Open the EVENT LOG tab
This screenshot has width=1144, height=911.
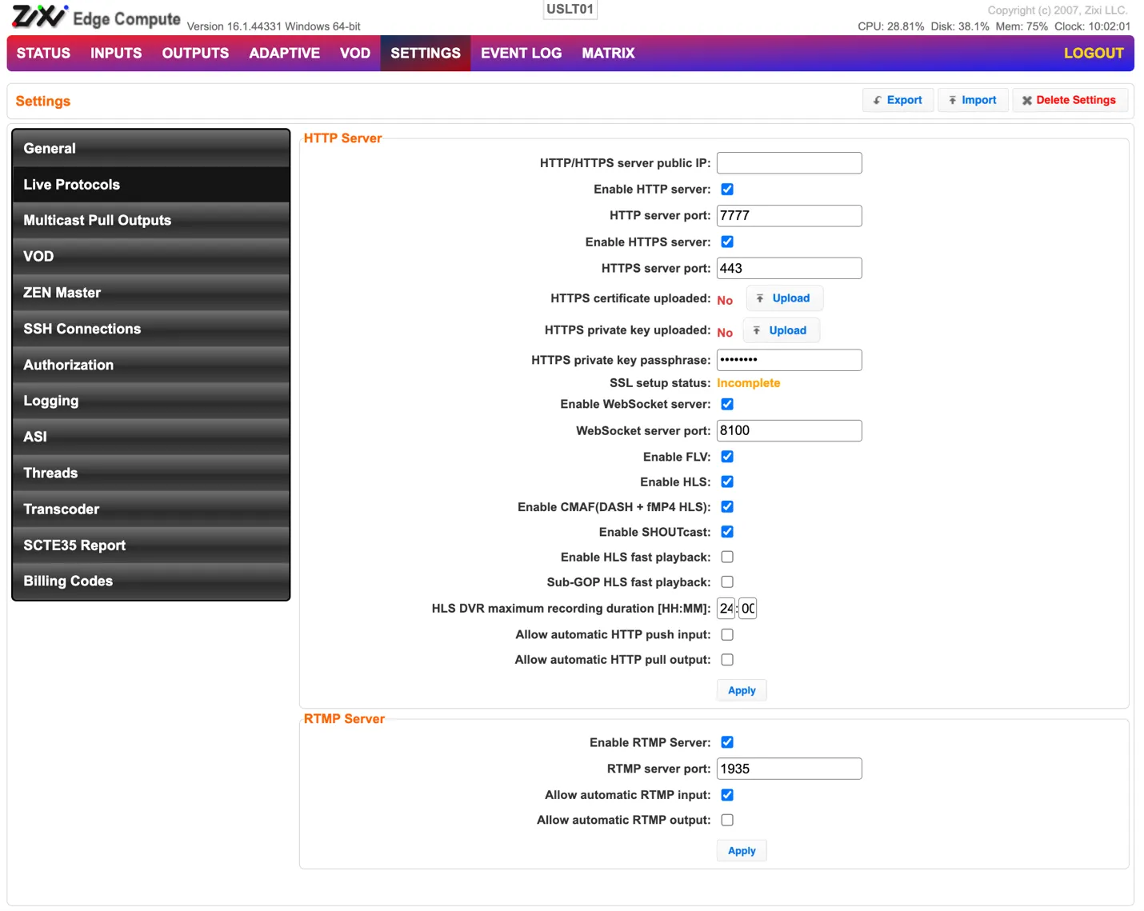(521, 53)
